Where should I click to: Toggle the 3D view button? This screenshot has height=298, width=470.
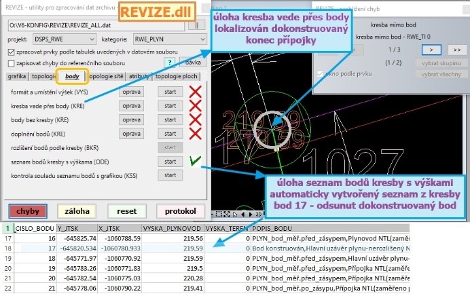(258, 215)
